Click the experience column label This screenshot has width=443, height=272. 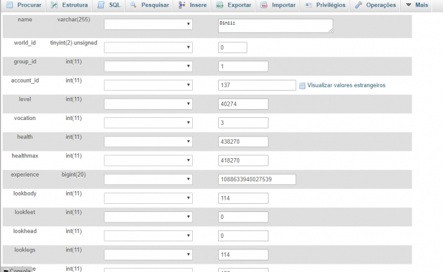pyautogui.click(x=25, y=175)
